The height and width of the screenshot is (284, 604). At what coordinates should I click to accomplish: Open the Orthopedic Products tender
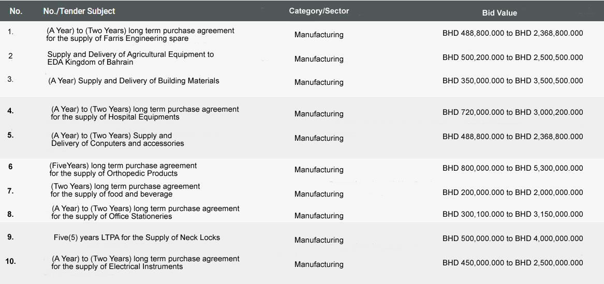click(123, 169)
